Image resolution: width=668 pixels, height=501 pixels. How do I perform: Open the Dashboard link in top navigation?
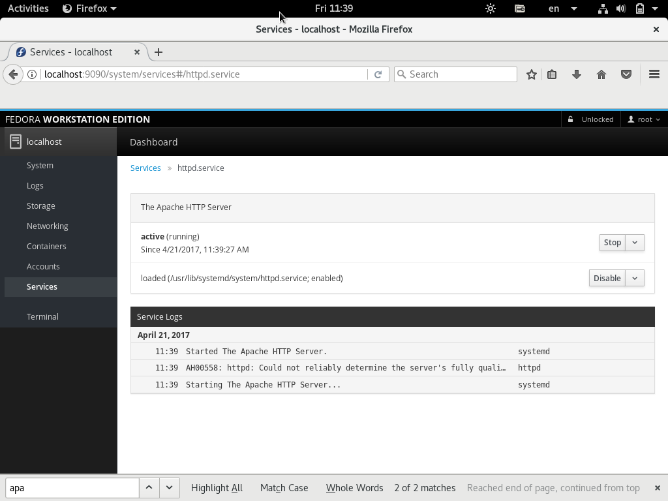point(154,142)
